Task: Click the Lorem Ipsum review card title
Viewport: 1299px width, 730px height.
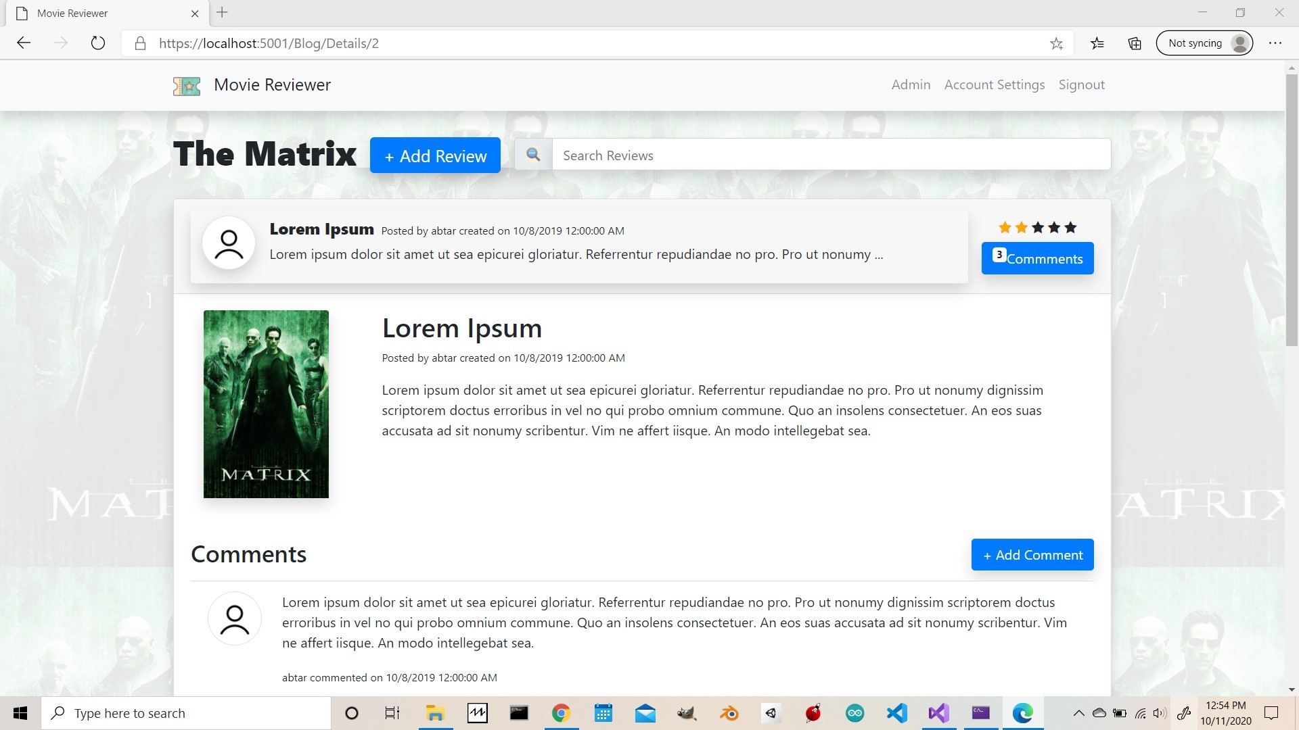Action: tap(321, 229)
